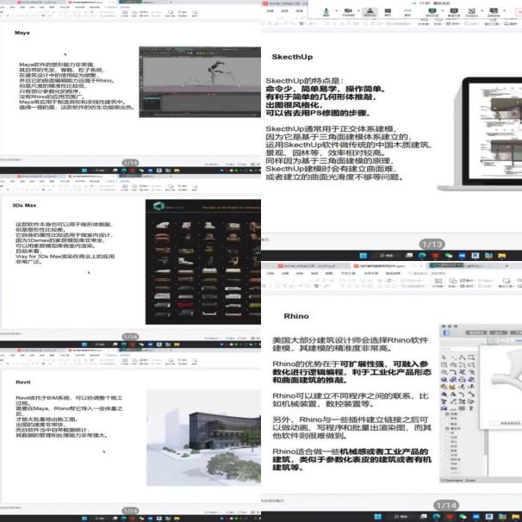
Task: Open Windows Start in taskbar below SketchUp slide
Action: pos(364,256)
